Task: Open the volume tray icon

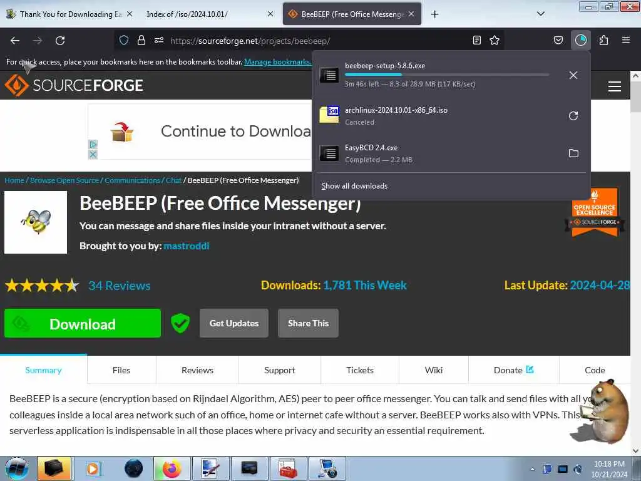Action: pos(578,469)
